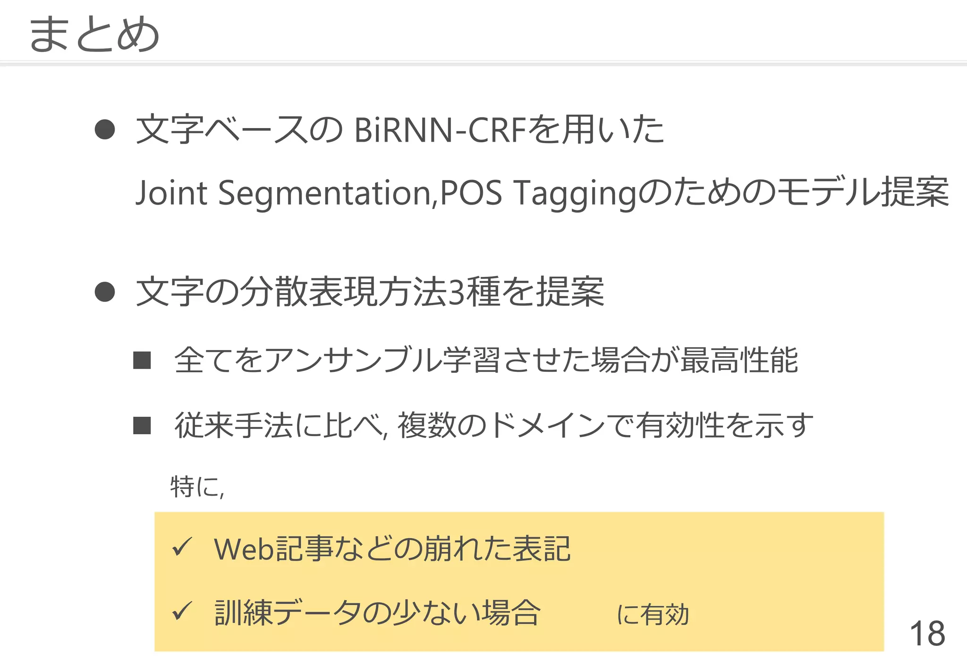Screen dimensions: 967x670
Task: Click the Web記事などの崩れた表記 text
Action: point(392,549)
